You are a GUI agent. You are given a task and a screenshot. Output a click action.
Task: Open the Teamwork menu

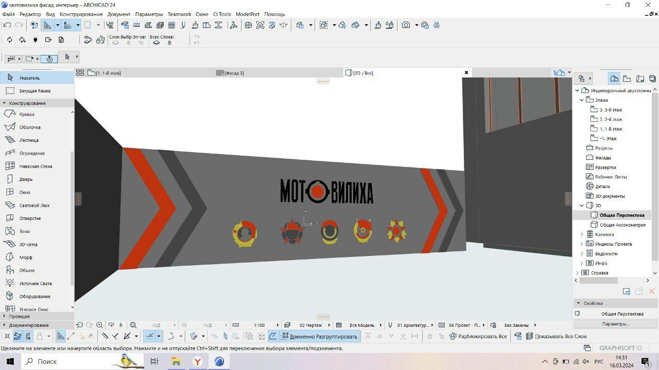click(179, 14)
